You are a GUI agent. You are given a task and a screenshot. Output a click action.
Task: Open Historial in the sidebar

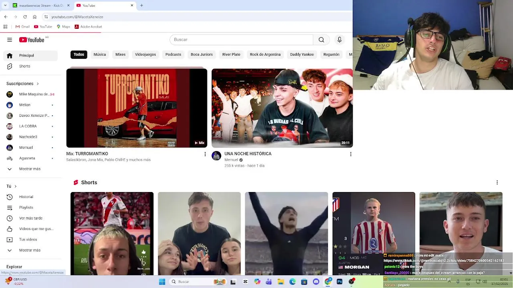[30, 197]
